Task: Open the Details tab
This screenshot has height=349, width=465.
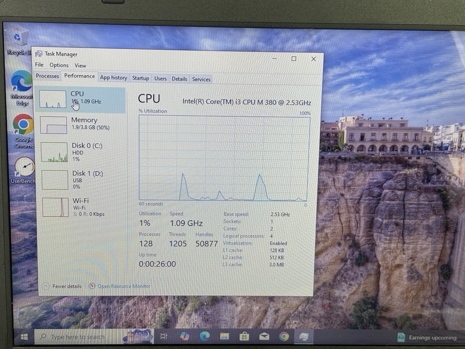Action: pos(179,79)
